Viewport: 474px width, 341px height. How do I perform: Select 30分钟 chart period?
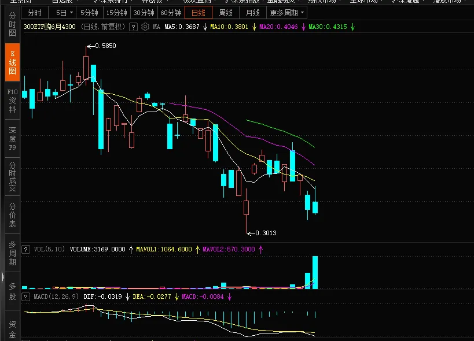pyautogui.click(x=144, y=13)
